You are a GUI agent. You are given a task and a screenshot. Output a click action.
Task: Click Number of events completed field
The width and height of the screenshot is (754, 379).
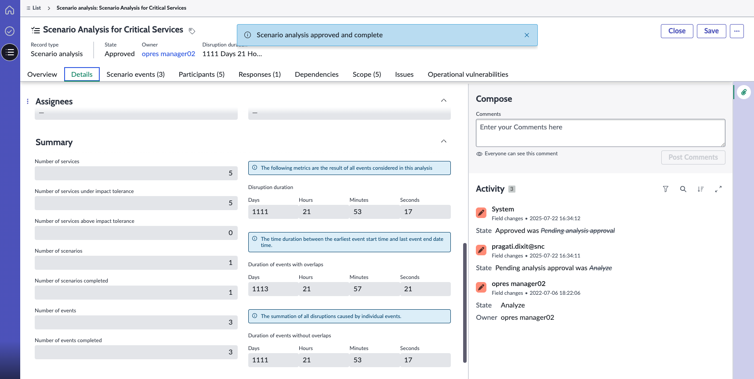pos(136,352)
